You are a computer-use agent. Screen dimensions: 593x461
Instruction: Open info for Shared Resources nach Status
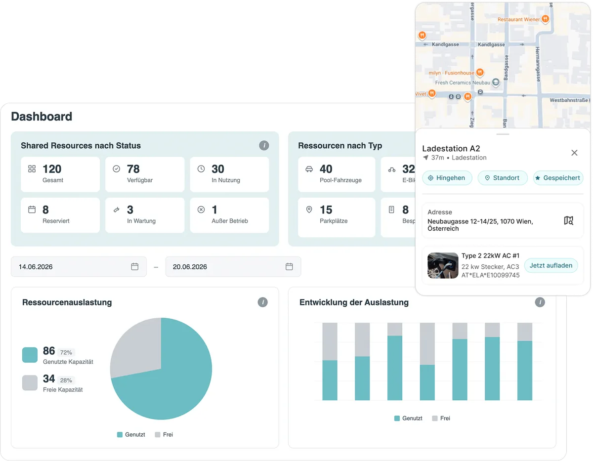[264, 145]
